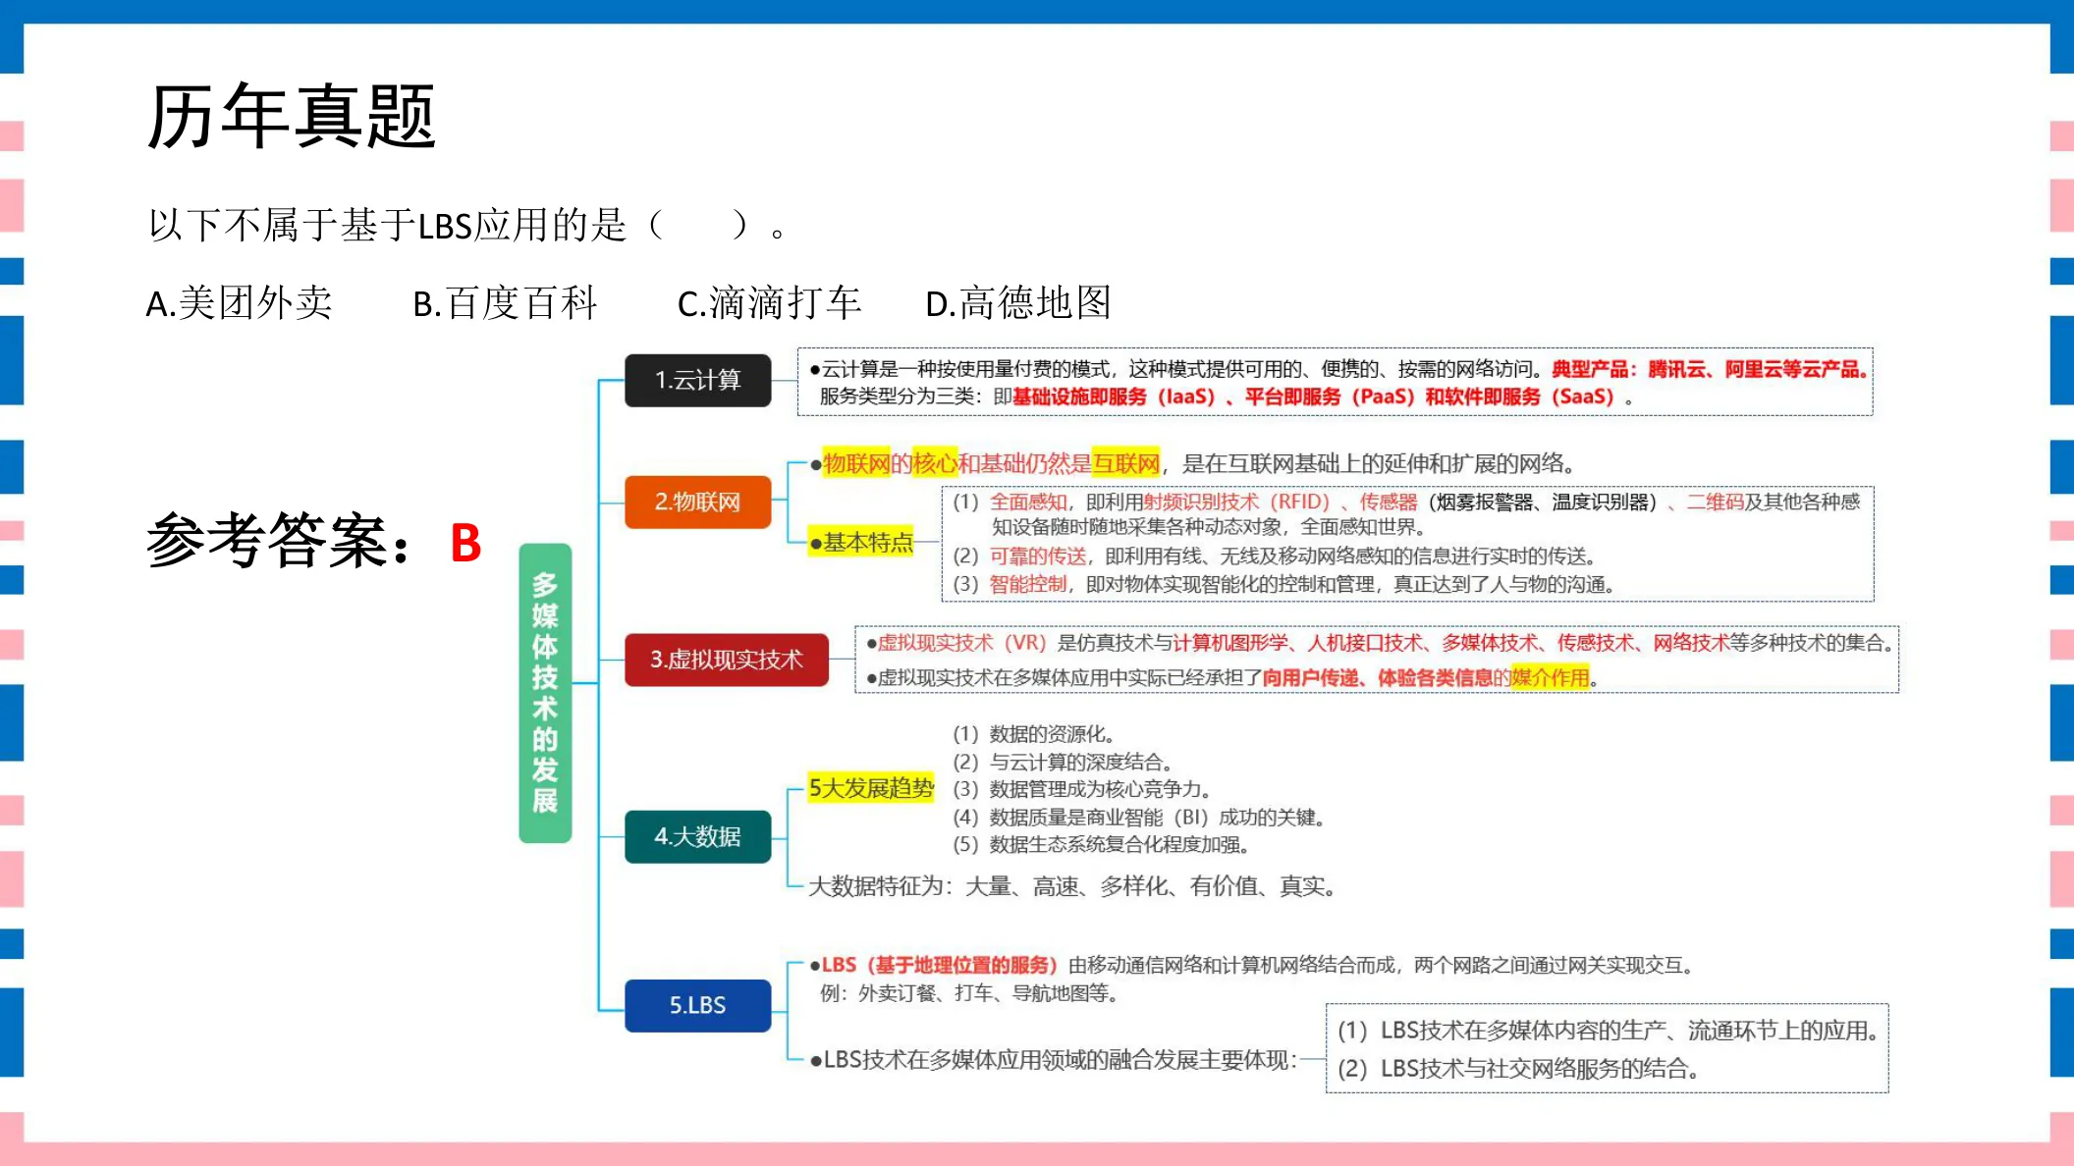Click the title 历年真题
Image resolution: width=2074 pixels, height=1166 pixels.
(x=291, y=117)
